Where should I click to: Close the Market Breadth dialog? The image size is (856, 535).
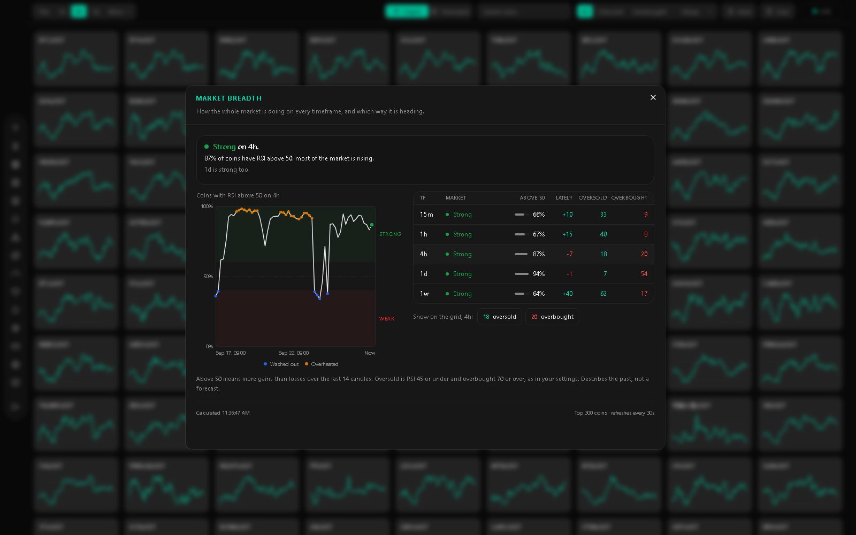tap(653, 97)
